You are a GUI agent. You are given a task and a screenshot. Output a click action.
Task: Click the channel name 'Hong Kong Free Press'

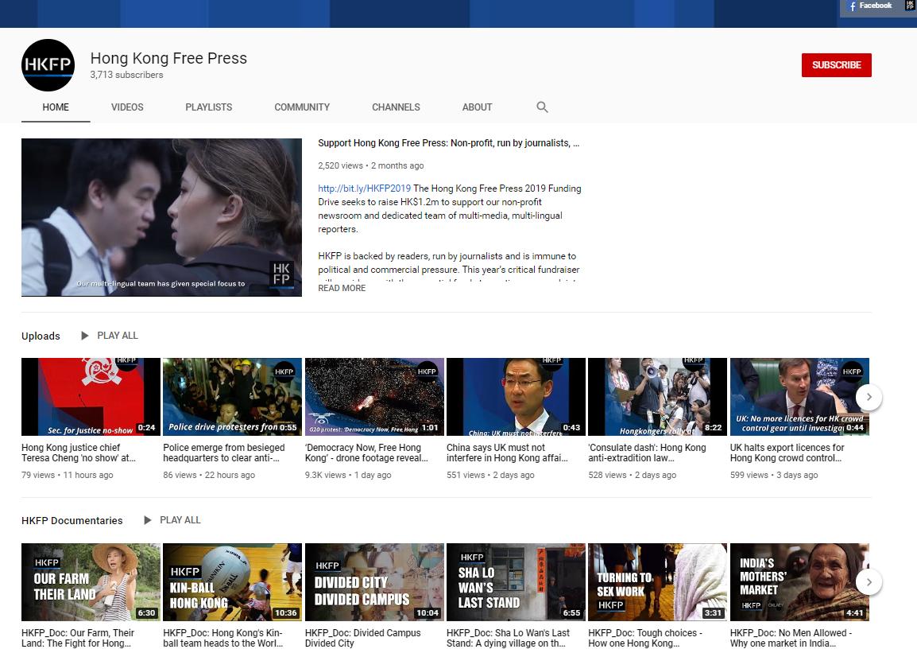click(168, 58)
